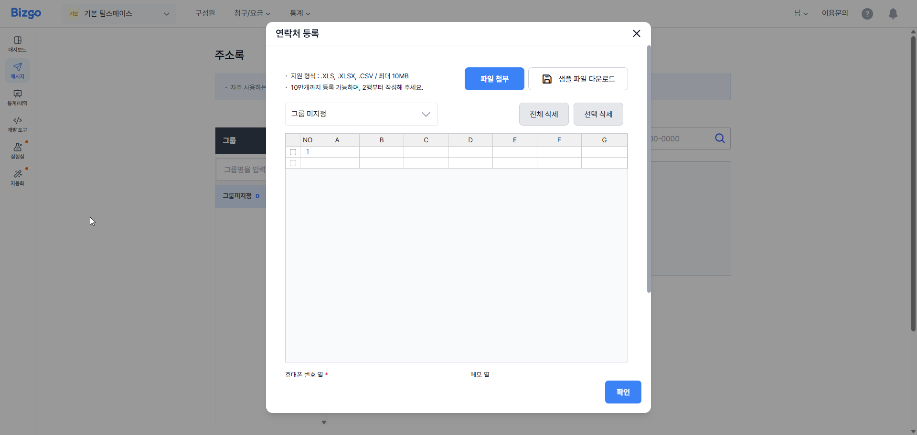This screenshot has width=917, height=435.
Task: Select the 메시지 sidebar icon
Action: click(x=17, y=71)
